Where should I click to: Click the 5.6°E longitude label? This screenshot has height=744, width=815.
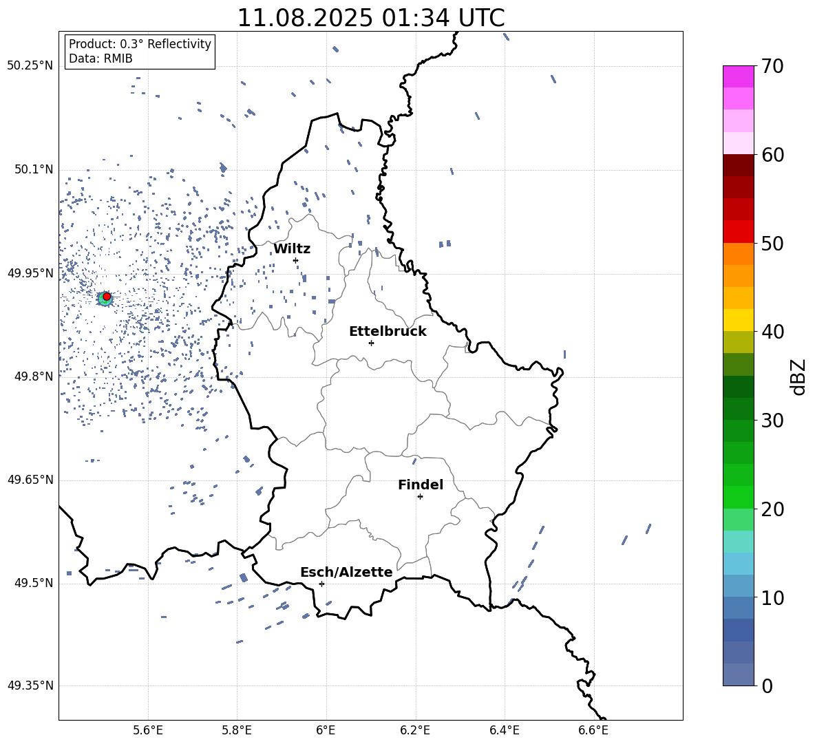tap(148, 730)
